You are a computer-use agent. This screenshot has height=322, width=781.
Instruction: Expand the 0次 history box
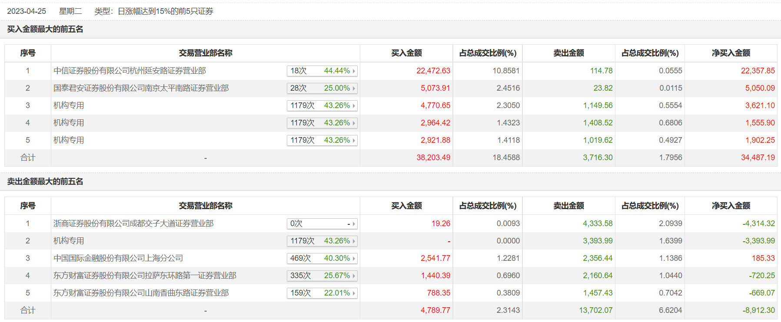click(322, 223)
